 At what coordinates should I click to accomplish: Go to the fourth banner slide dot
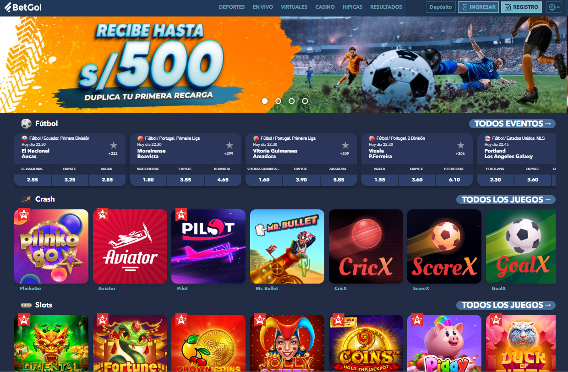tap(305, 101)
